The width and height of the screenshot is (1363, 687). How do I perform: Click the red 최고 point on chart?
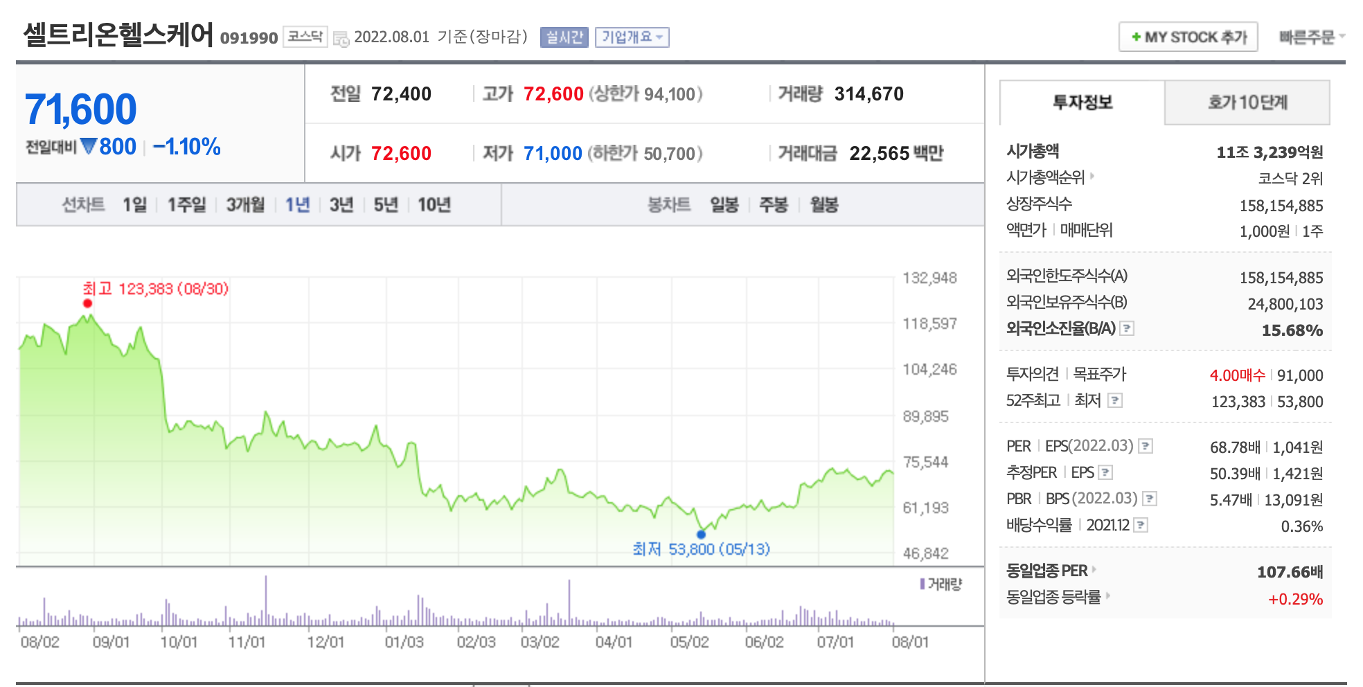point(87,303)
